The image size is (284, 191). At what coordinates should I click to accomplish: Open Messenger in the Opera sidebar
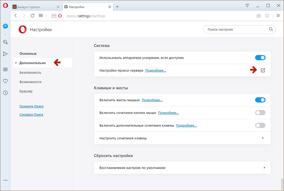5,26
